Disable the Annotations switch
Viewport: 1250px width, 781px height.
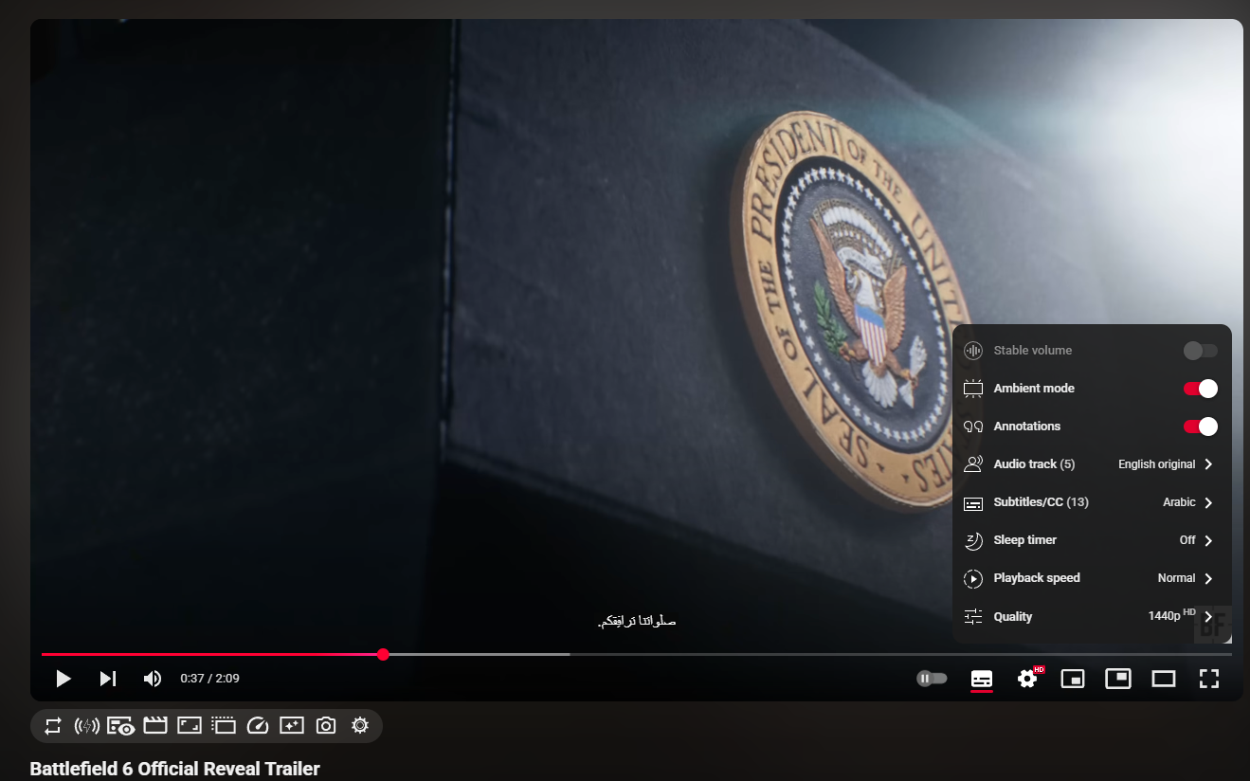point(1201,427)
